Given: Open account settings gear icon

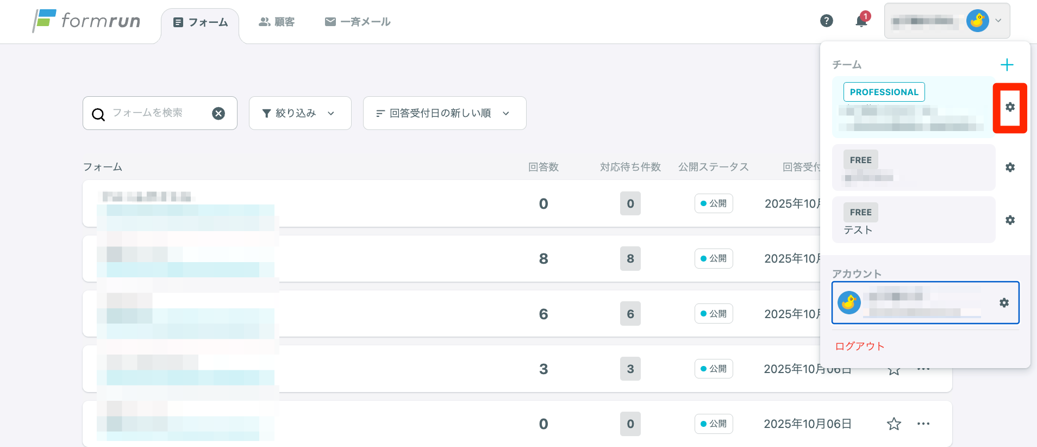Looking at the screenshot, I should point(1004,303).
